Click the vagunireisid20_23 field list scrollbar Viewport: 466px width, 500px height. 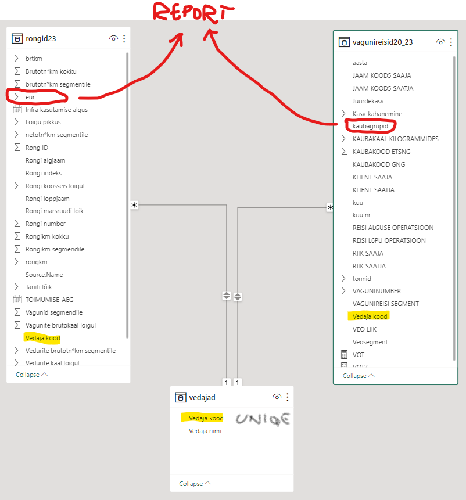coord(454,208)
